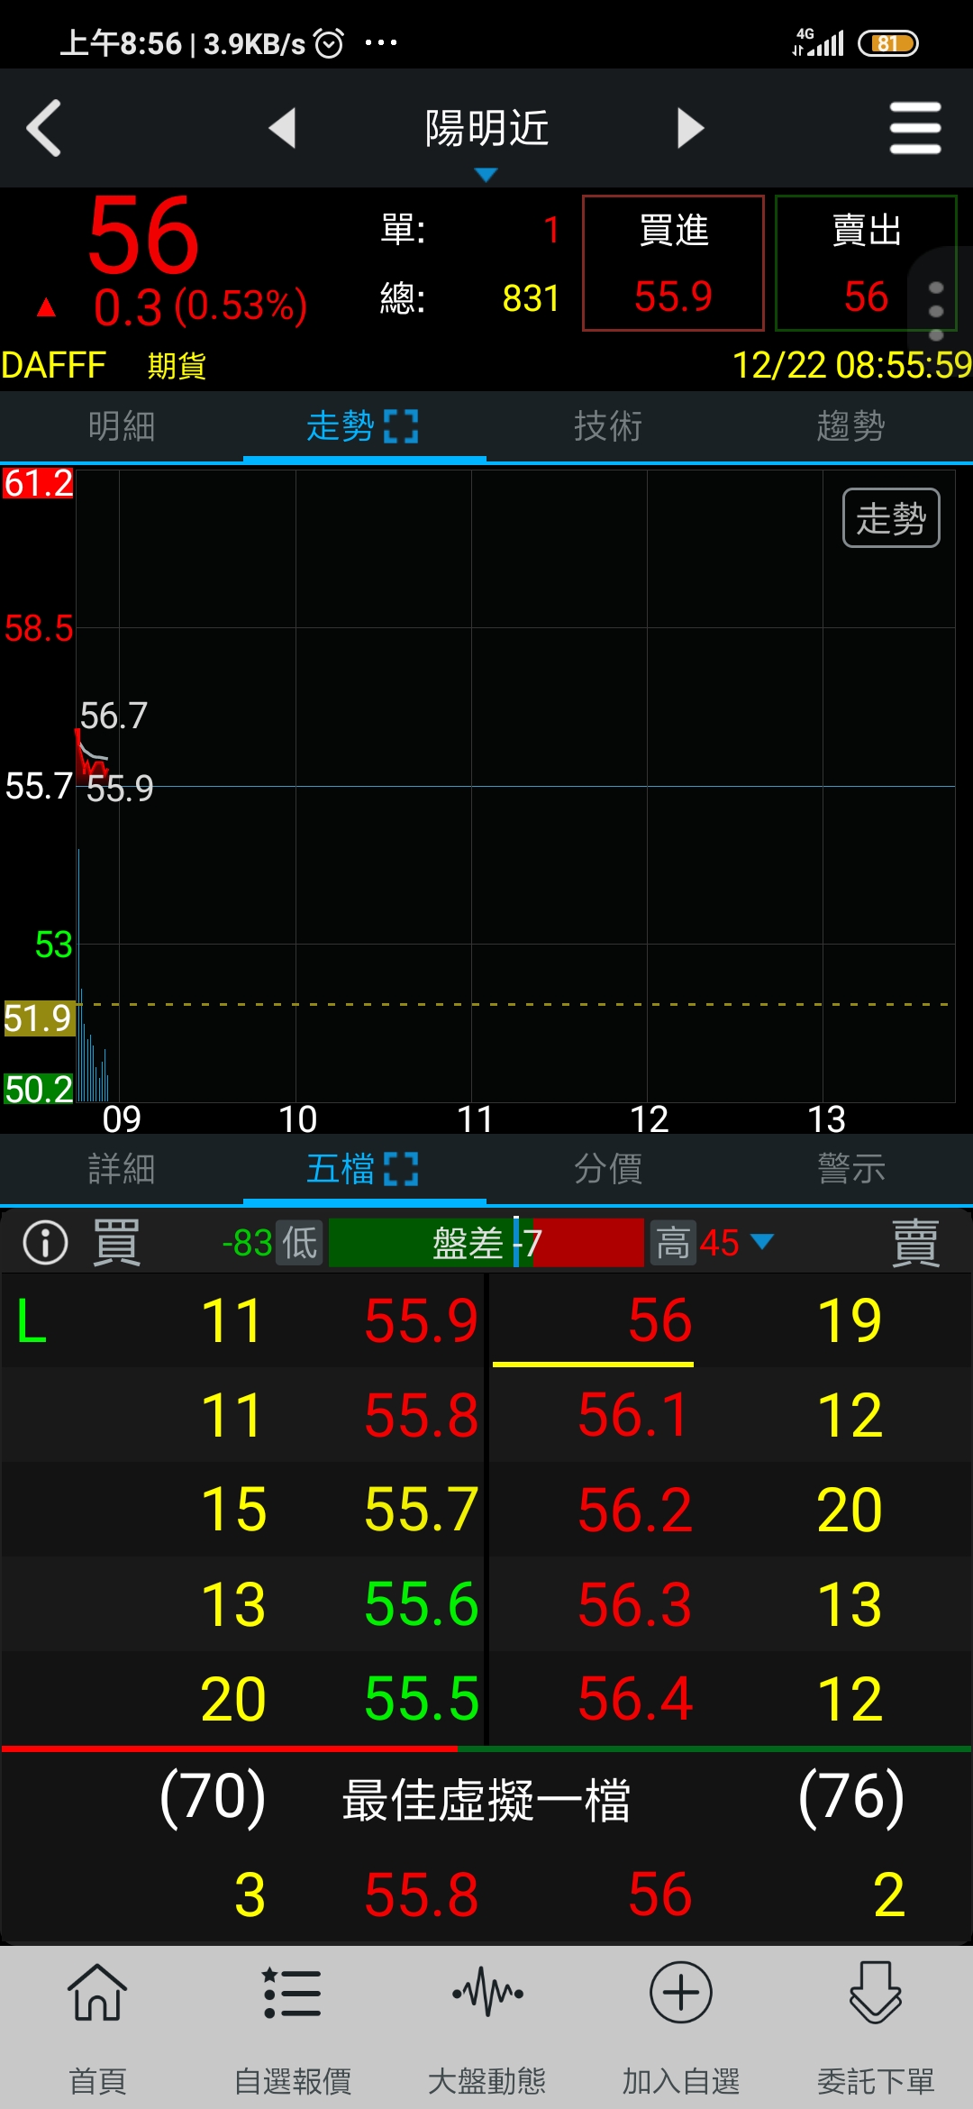Select bid price 55.9

(x=421, y=1321)
